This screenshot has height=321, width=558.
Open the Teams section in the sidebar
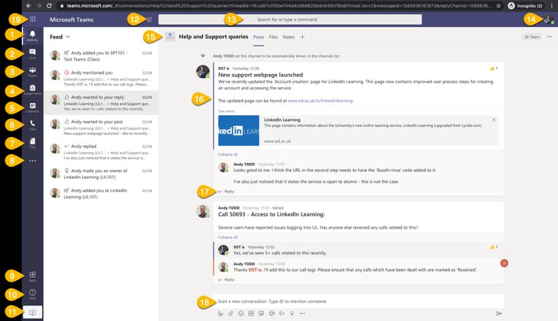click(32, 71)
